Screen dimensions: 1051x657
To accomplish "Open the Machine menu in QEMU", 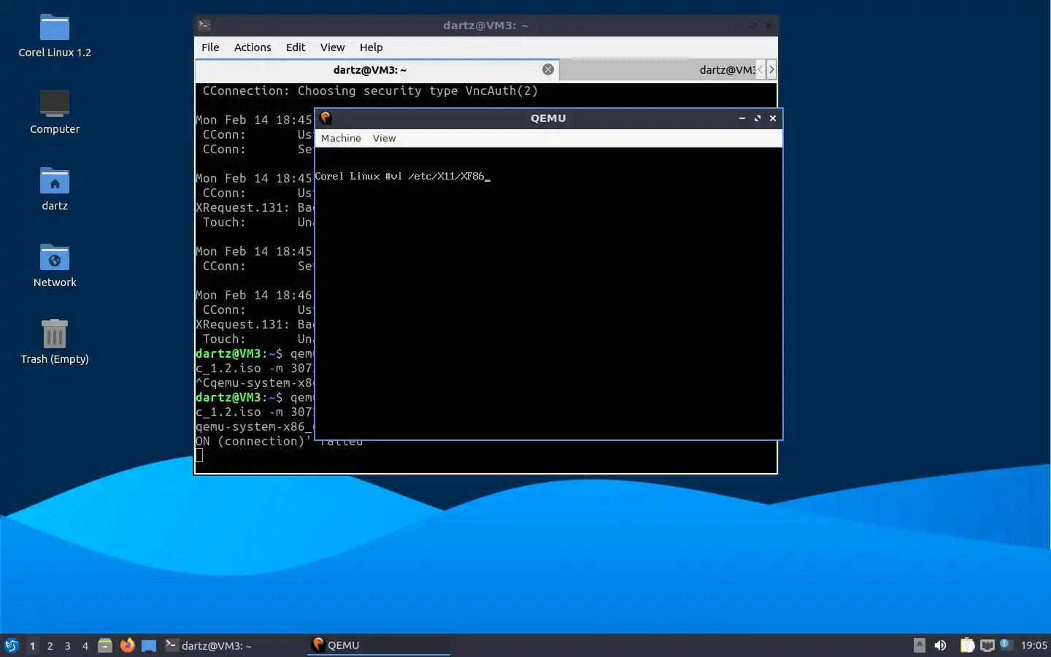I will point(341,138).
